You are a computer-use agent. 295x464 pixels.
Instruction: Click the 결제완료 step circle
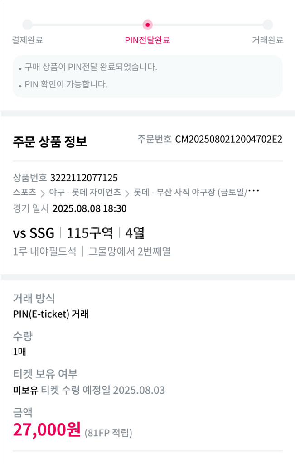(x=27, y=25)
